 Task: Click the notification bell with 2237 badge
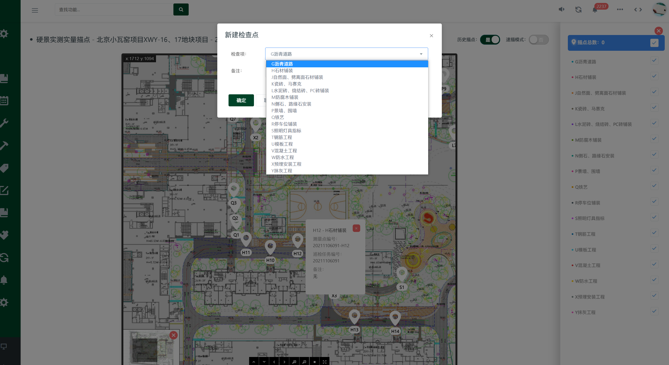coord(595,10)
